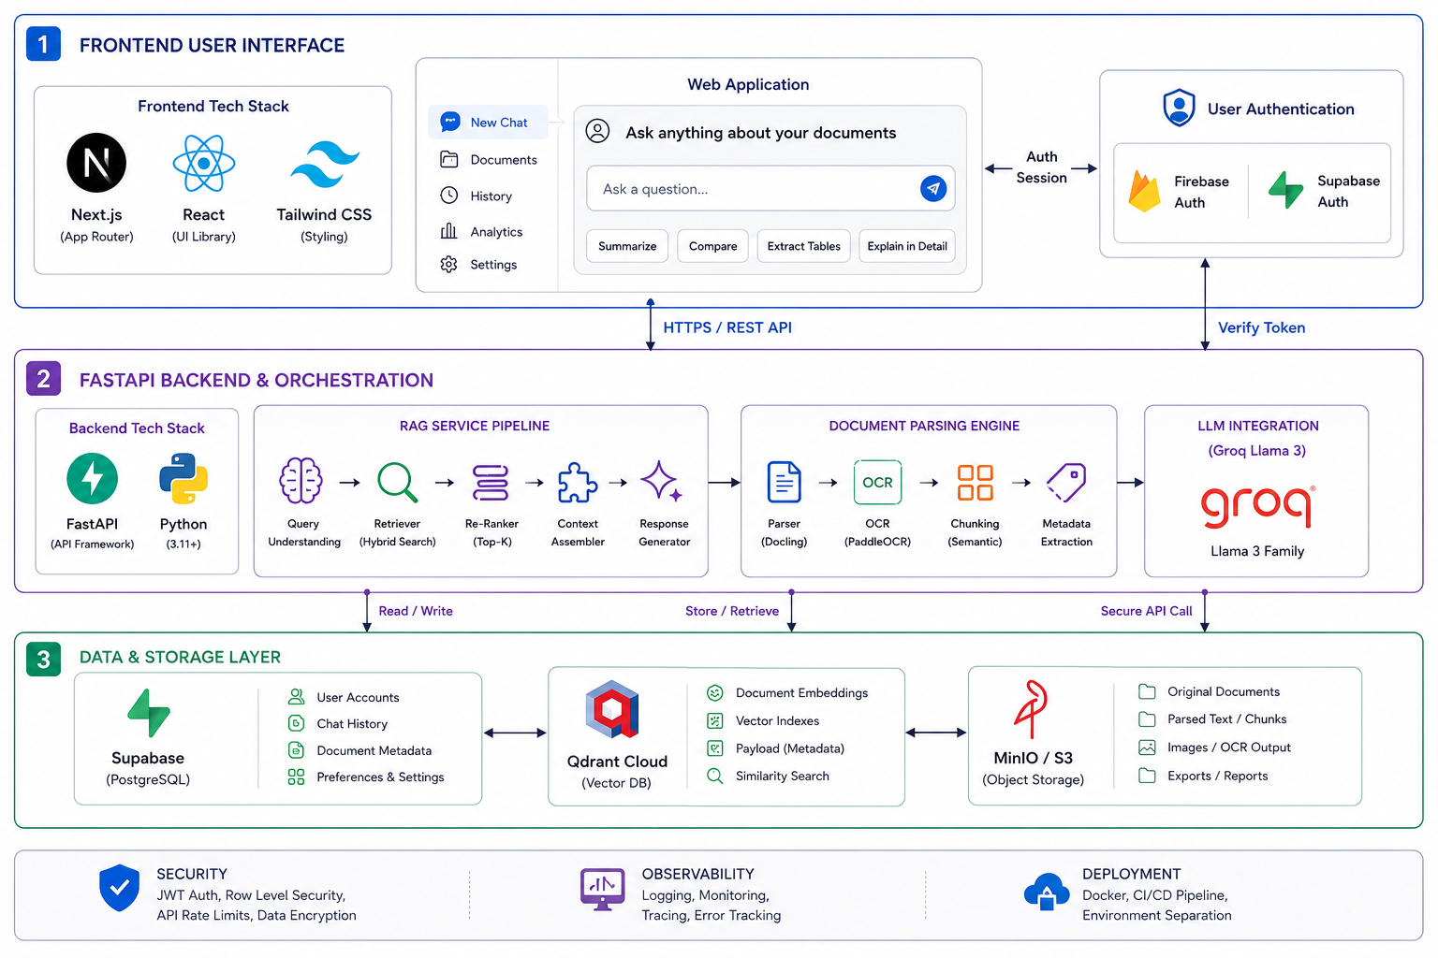Image resolution: width=1438 pixels, height=958 pixels.
Task: Click the blue send arrow in question box
Action: pyautogui.click(x=933, y=188)
